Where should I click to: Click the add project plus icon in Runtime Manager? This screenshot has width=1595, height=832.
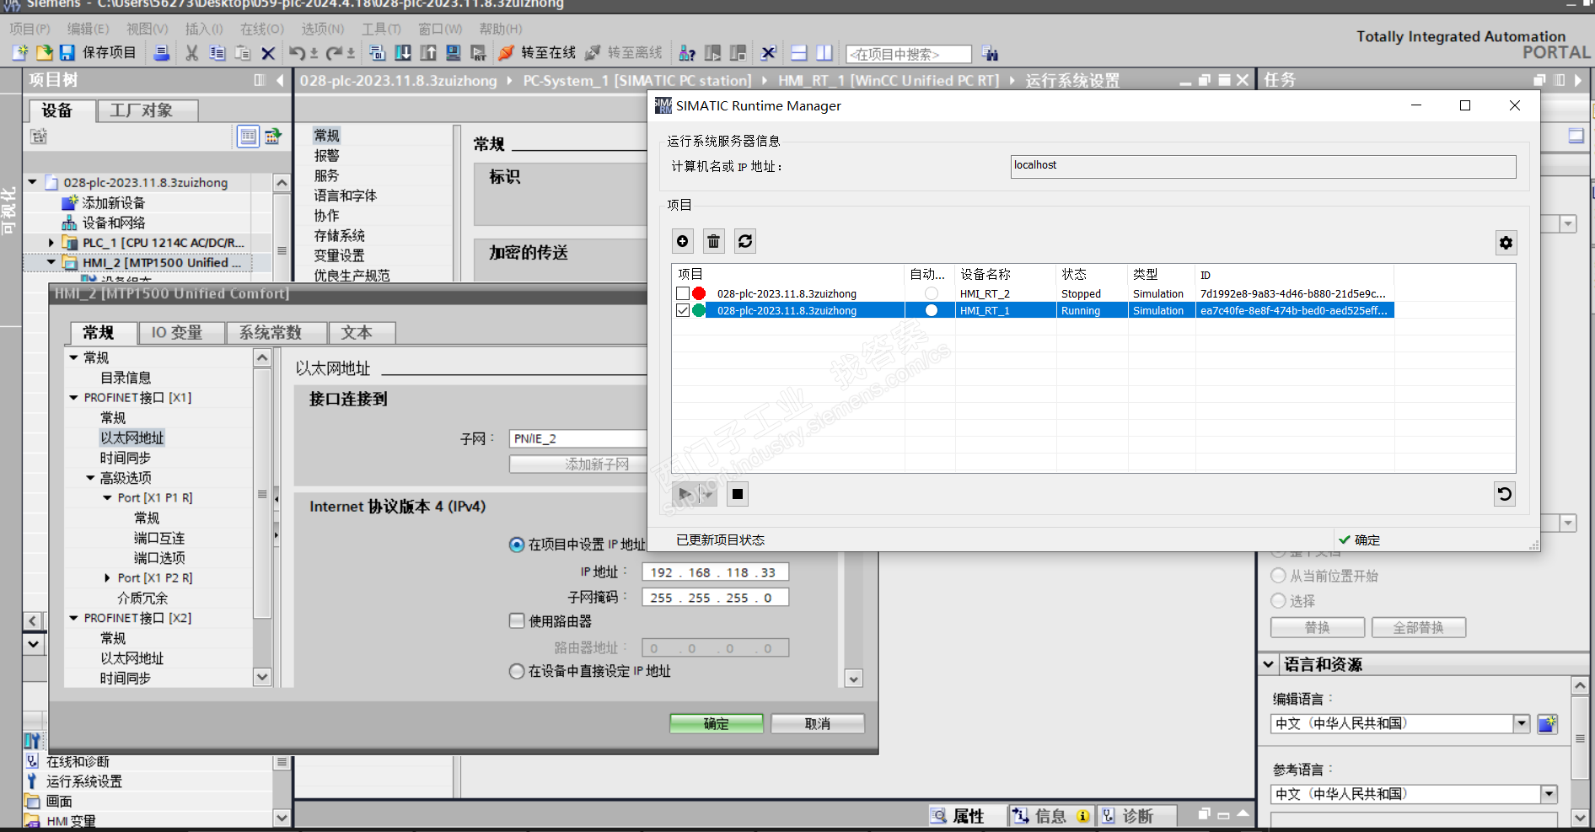683,241
